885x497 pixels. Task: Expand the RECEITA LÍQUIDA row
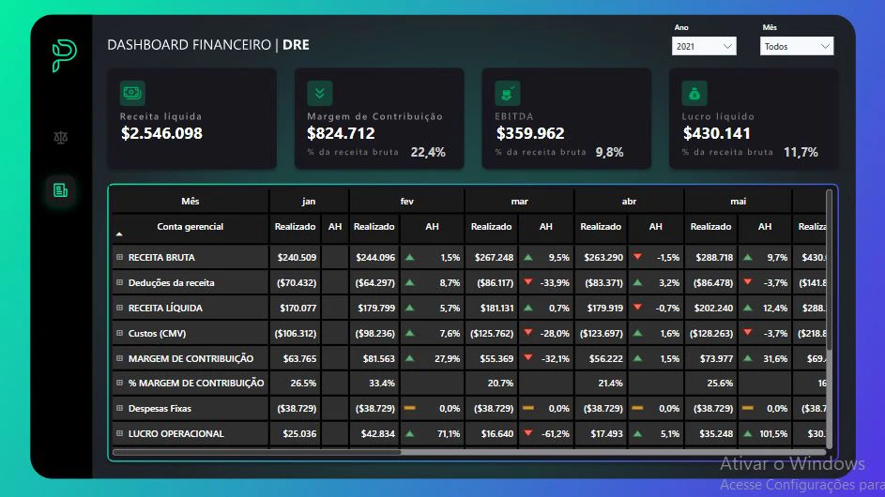(x=119, y=308)
